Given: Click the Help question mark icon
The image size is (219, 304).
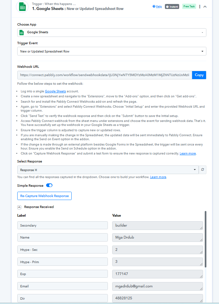Looking at the screenshot, I should [154, 6].
